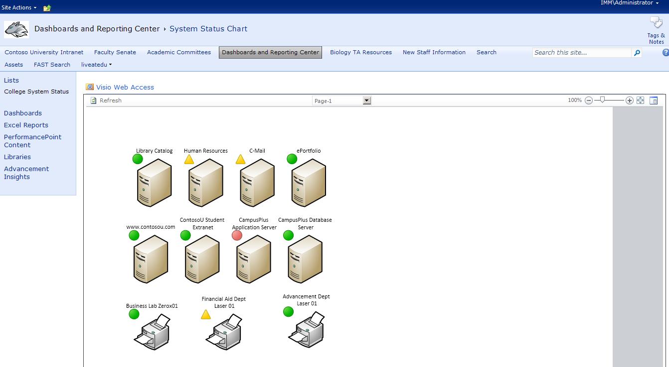Go to the Search navigation tab
The width and height of the screenshot is (669, 367).
click(486, 52)
